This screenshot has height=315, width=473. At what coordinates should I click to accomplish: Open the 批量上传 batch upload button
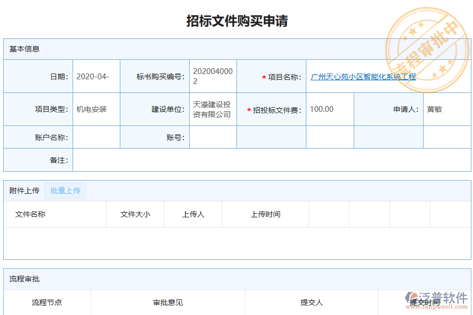[65, 191]
